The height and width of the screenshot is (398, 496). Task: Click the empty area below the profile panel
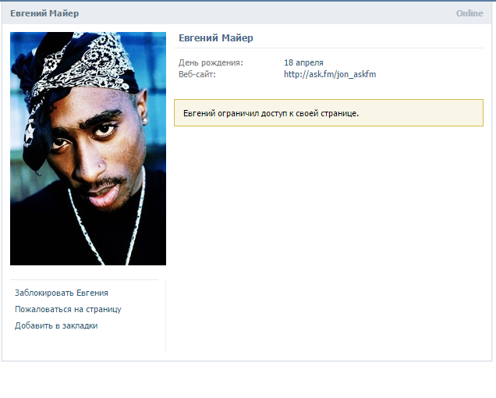pyautogui.click(x=248, y=380)
